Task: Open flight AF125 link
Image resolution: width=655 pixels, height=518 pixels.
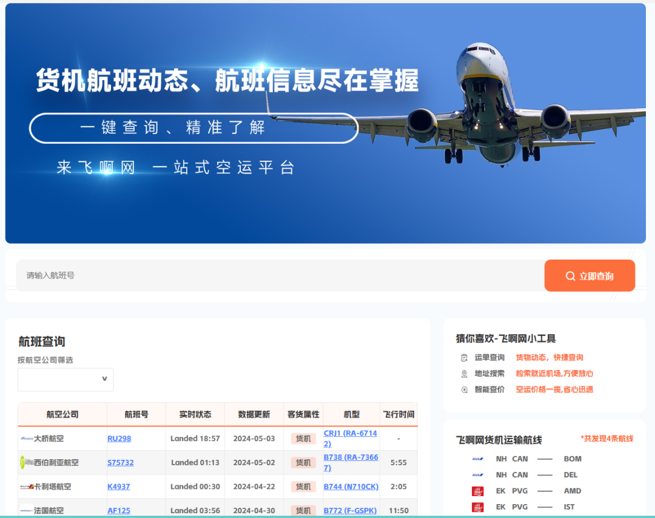Action: (119, 511)
